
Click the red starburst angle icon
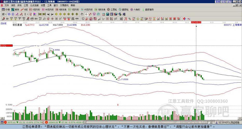(x=52, y=19)
